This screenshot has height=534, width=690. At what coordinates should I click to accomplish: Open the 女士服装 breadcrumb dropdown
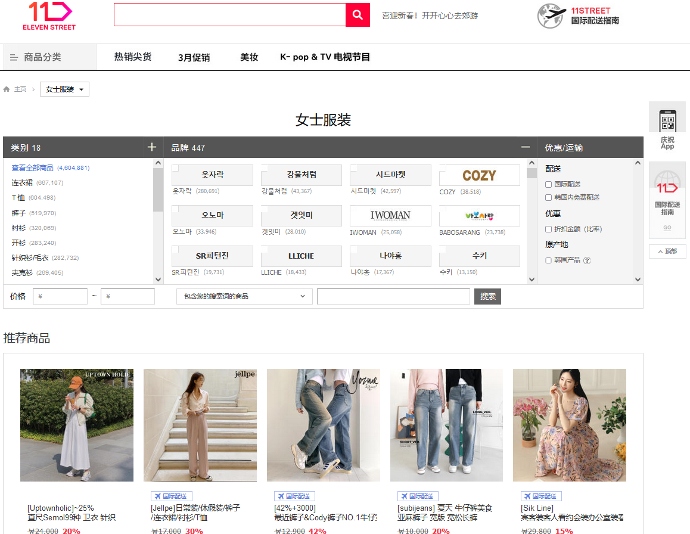64,89
